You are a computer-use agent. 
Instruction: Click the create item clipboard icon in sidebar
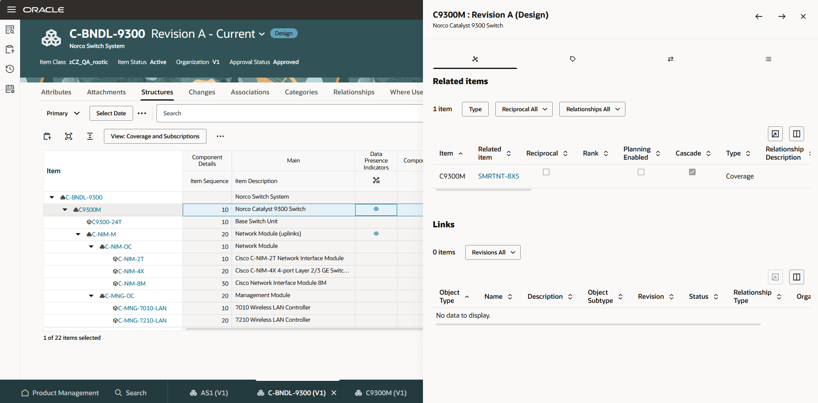10,49
